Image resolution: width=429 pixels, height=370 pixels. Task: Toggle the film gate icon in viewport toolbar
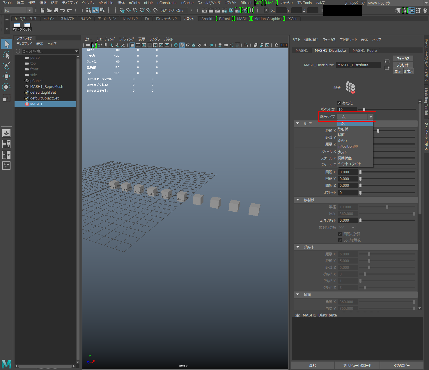138,45
